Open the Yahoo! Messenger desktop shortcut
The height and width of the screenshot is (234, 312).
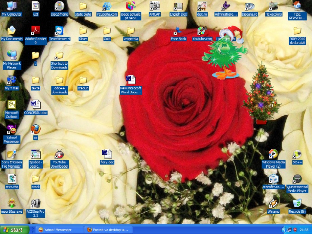coord(12,130)
